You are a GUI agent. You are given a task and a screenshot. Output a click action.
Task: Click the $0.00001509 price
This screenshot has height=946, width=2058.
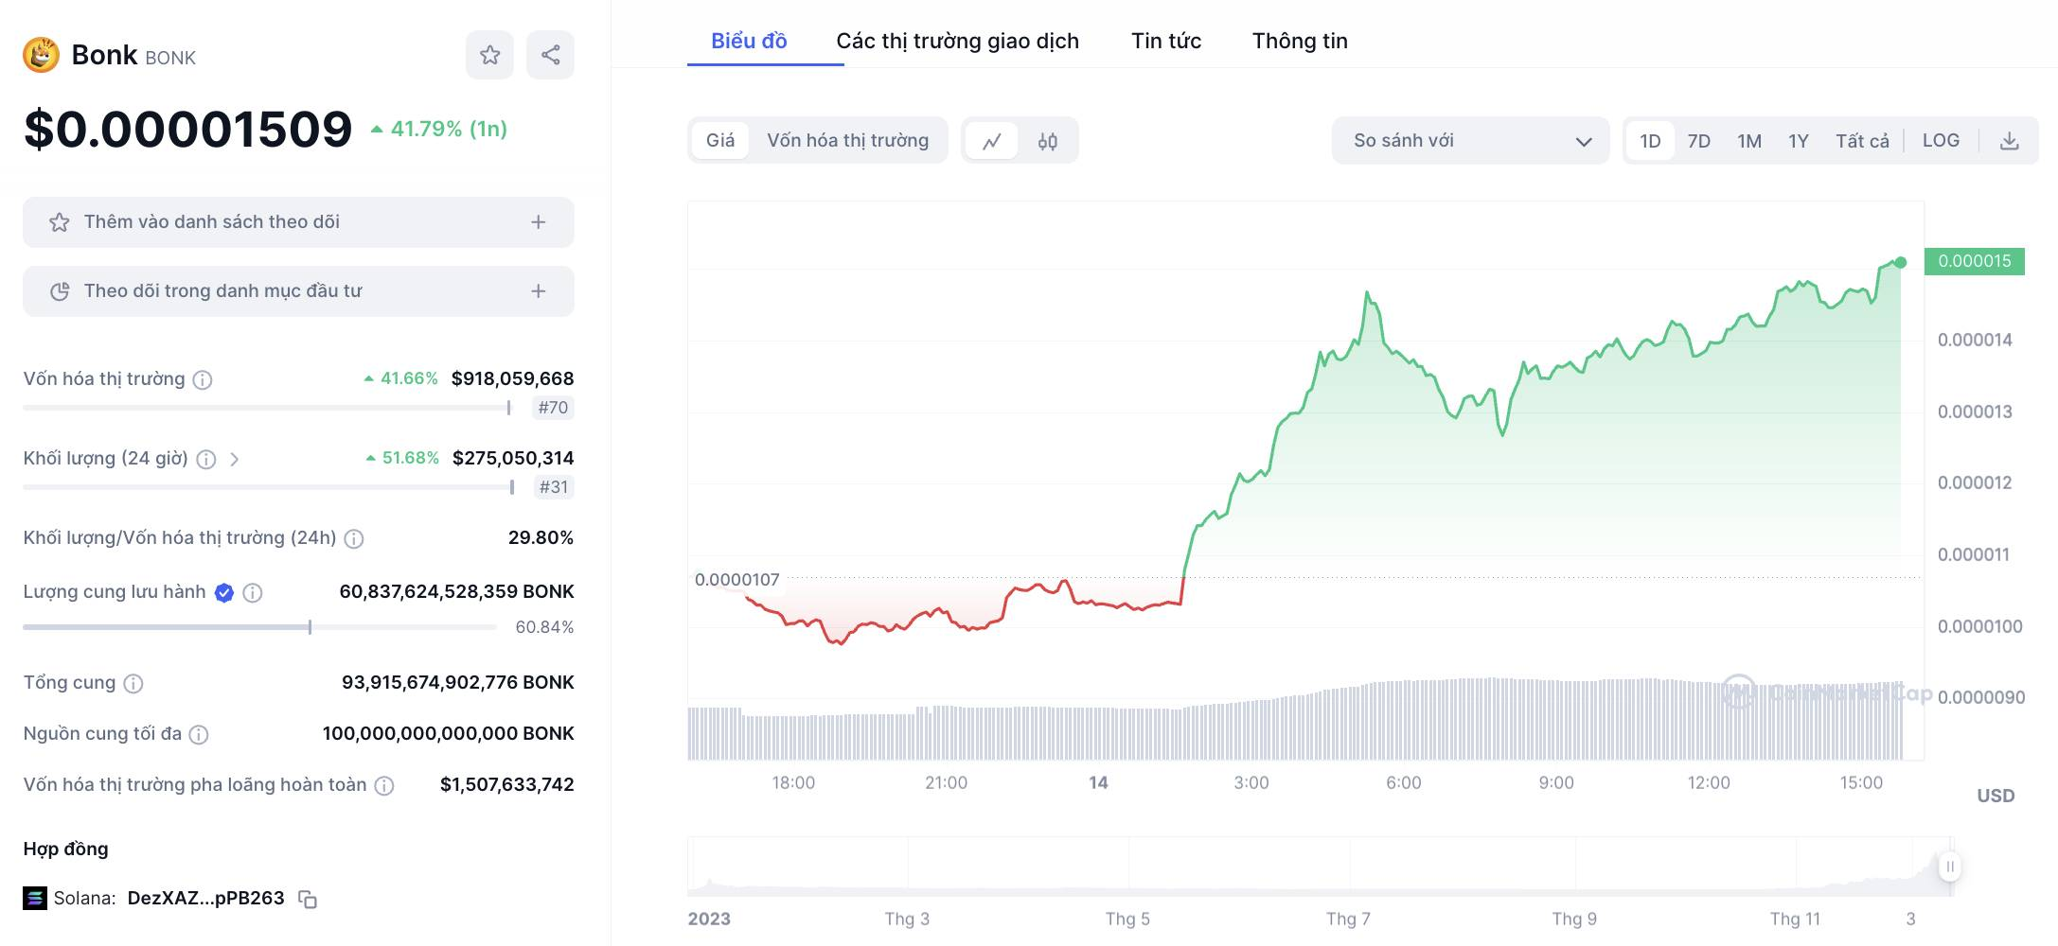187,129
